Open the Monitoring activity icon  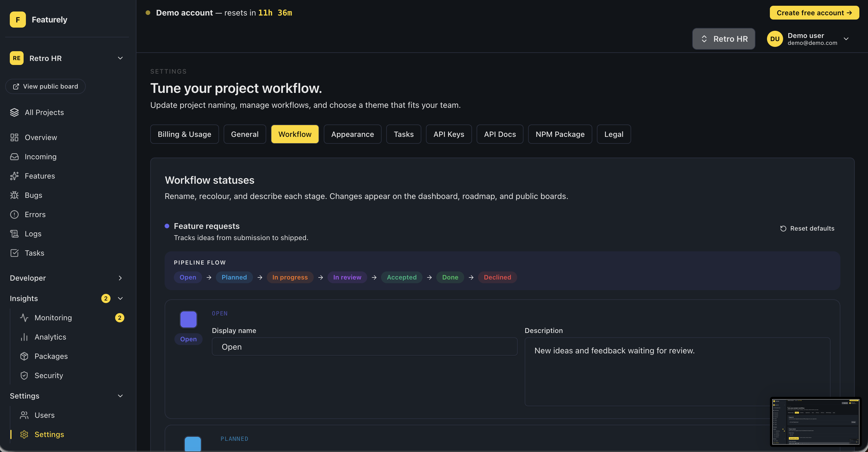[x=24, y=318]
